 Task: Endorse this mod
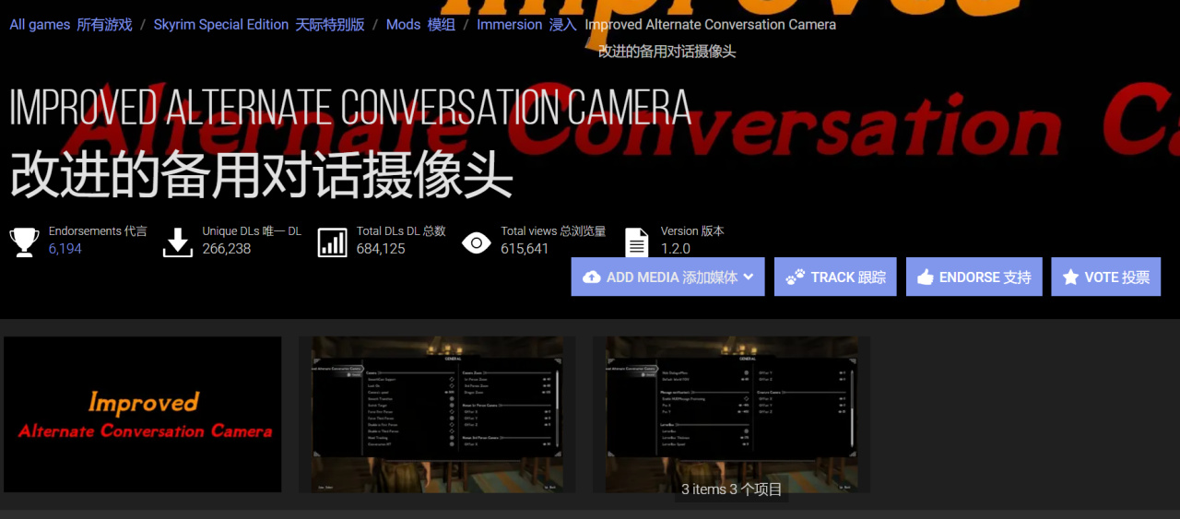tap(974, 277)
